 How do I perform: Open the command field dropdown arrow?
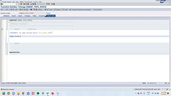pos(16,4)
